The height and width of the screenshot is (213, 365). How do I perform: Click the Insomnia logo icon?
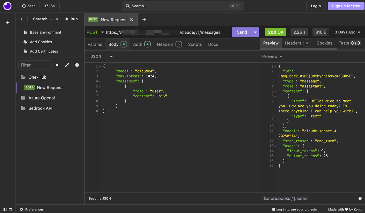pos(7,6)
